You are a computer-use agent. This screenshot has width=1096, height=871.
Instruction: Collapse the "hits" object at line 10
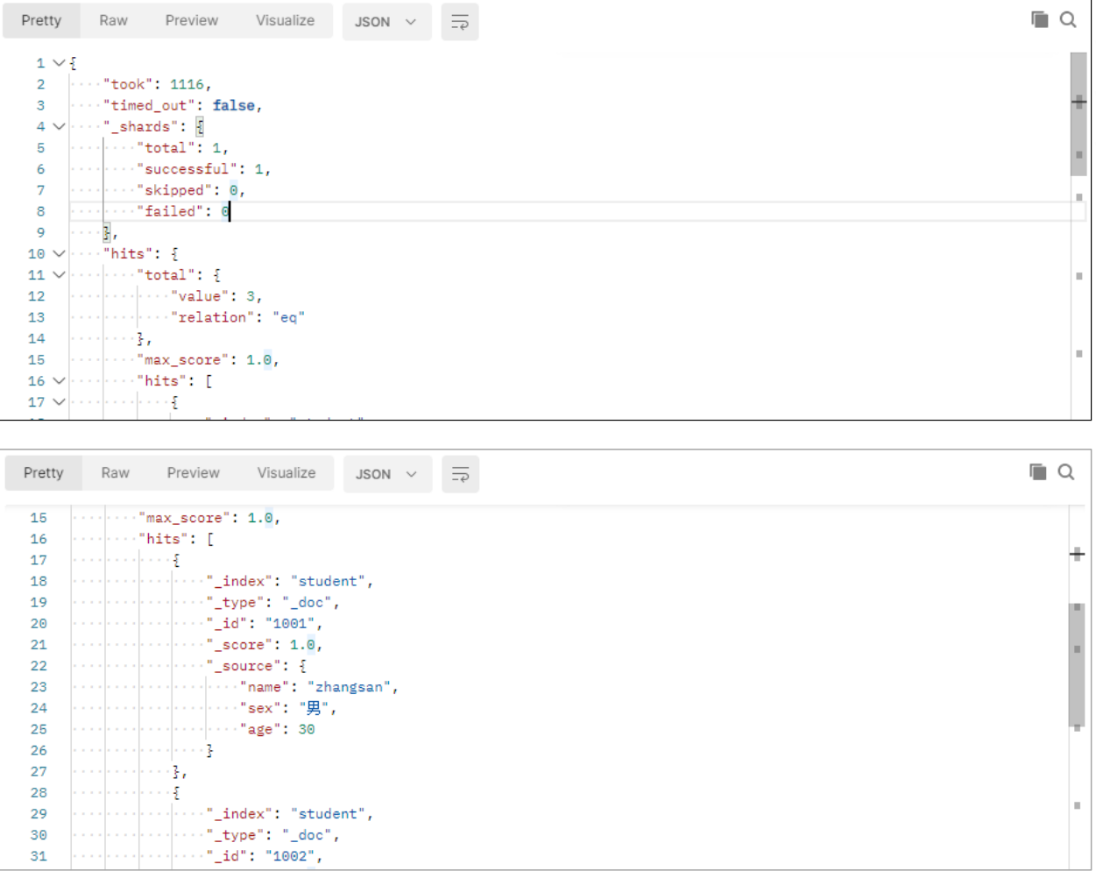pos(59,253)
